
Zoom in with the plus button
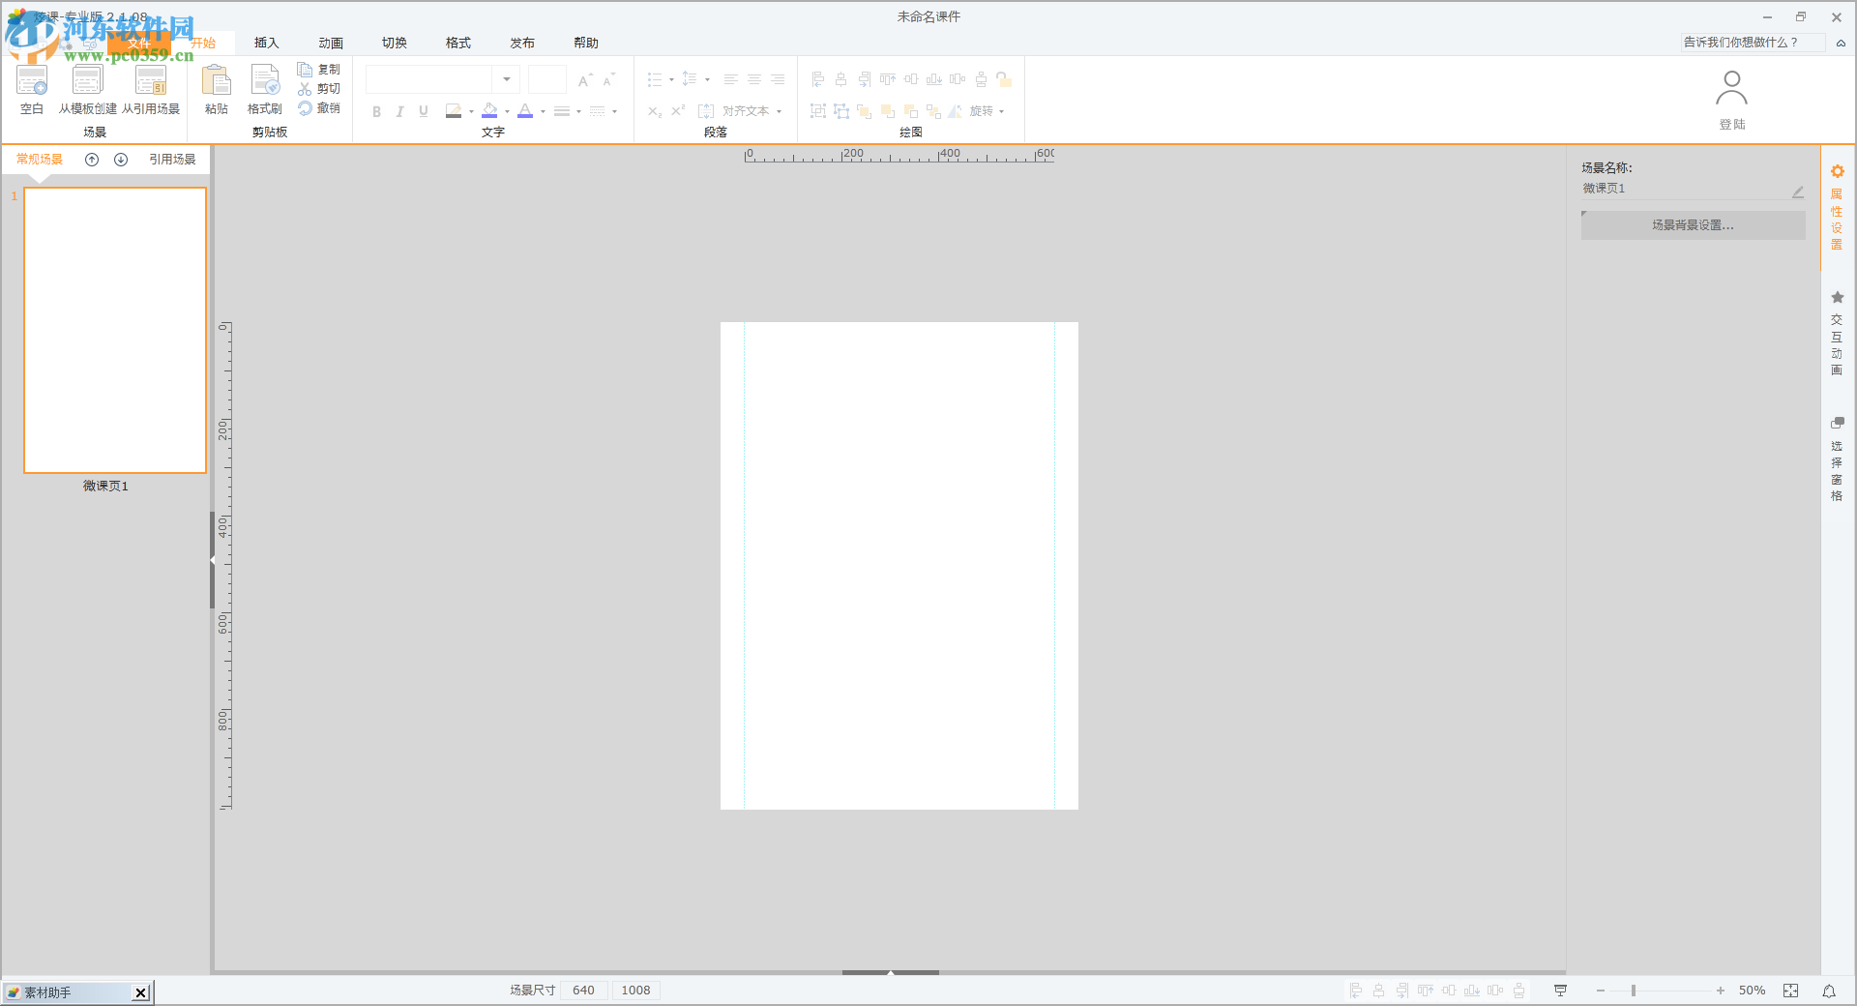click(x=1721, y=991)
